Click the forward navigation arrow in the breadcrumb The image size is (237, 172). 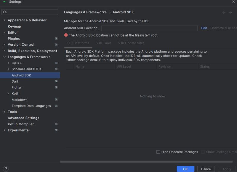pyautogui.click(x=230, y=12)
